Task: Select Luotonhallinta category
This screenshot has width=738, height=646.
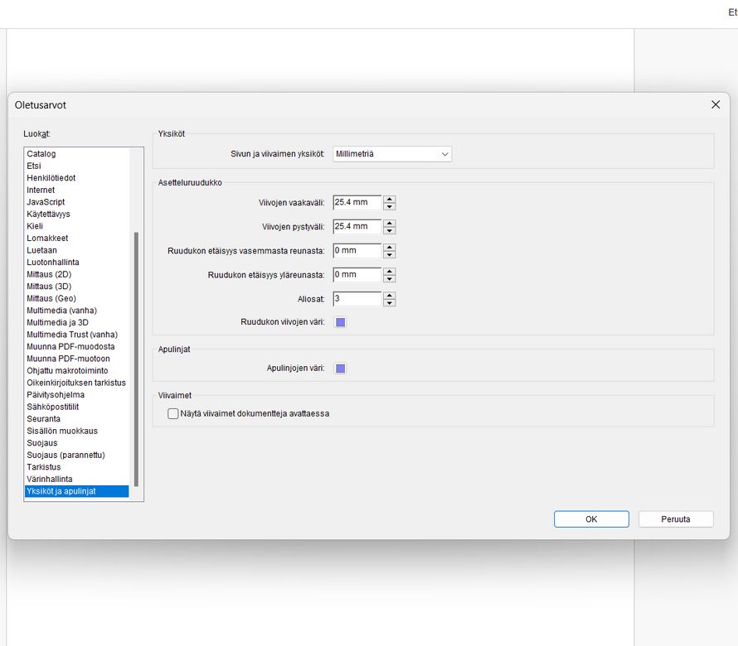Action: [77, 263]
